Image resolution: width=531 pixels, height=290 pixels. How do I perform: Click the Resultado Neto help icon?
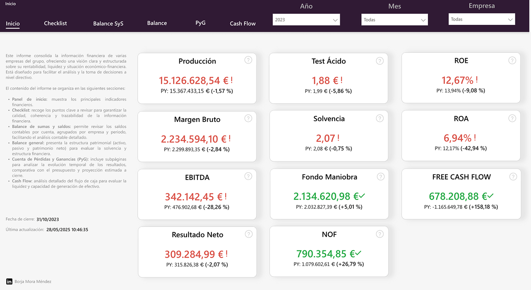248,234
